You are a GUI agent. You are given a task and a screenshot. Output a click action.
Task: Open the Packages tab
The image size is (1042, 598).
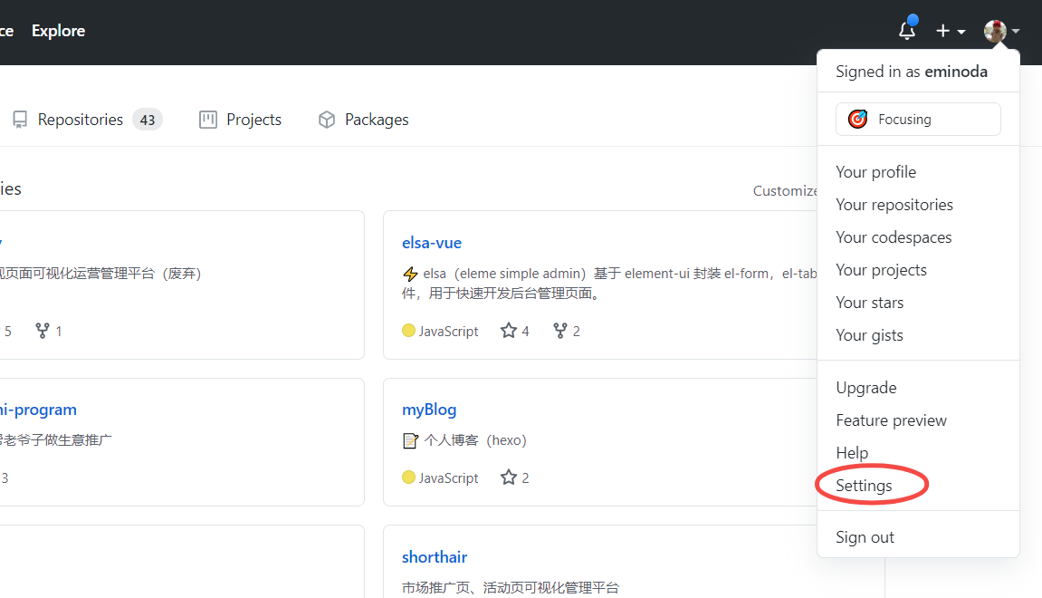(x=363, y=120)
